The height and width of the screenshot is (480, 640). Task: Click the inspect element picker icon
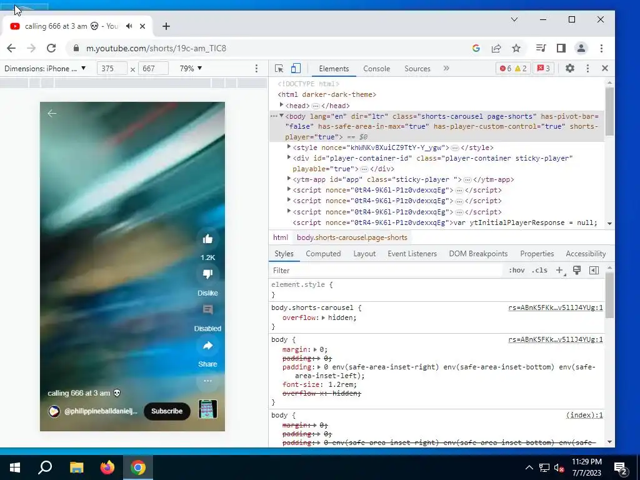[279, 69]
